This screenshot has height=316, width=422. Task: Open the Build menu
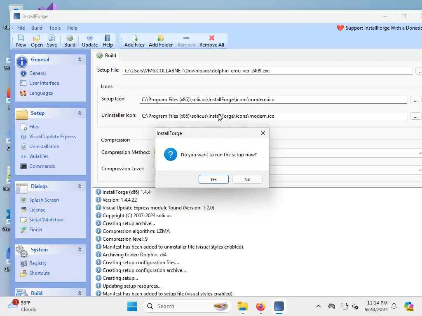click(37, 28)
